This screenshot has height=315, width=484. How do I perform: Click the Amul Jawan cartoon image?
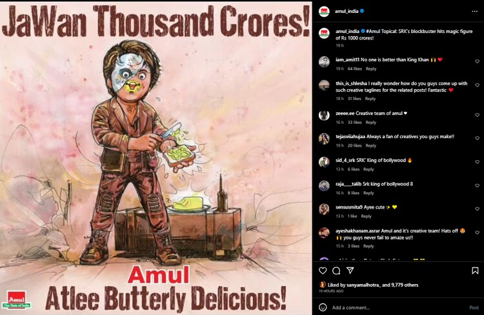[156, 157]
